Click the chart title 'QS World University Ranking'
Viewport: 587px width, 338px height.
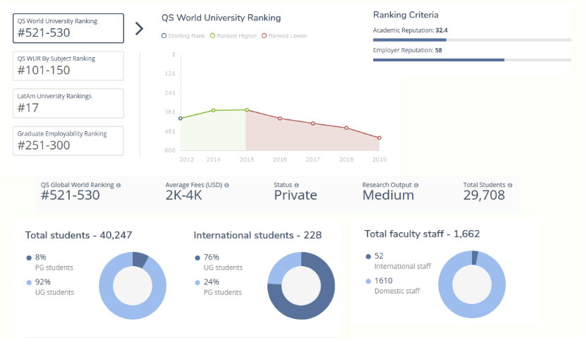tap(221, 18)
